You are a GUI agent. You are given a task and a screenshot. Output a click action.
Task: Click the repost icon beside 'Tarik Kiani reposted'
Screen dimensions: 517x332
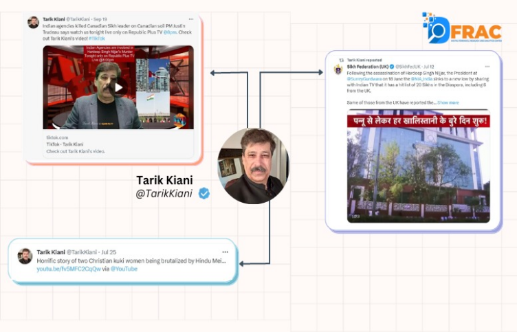(342, 60)
